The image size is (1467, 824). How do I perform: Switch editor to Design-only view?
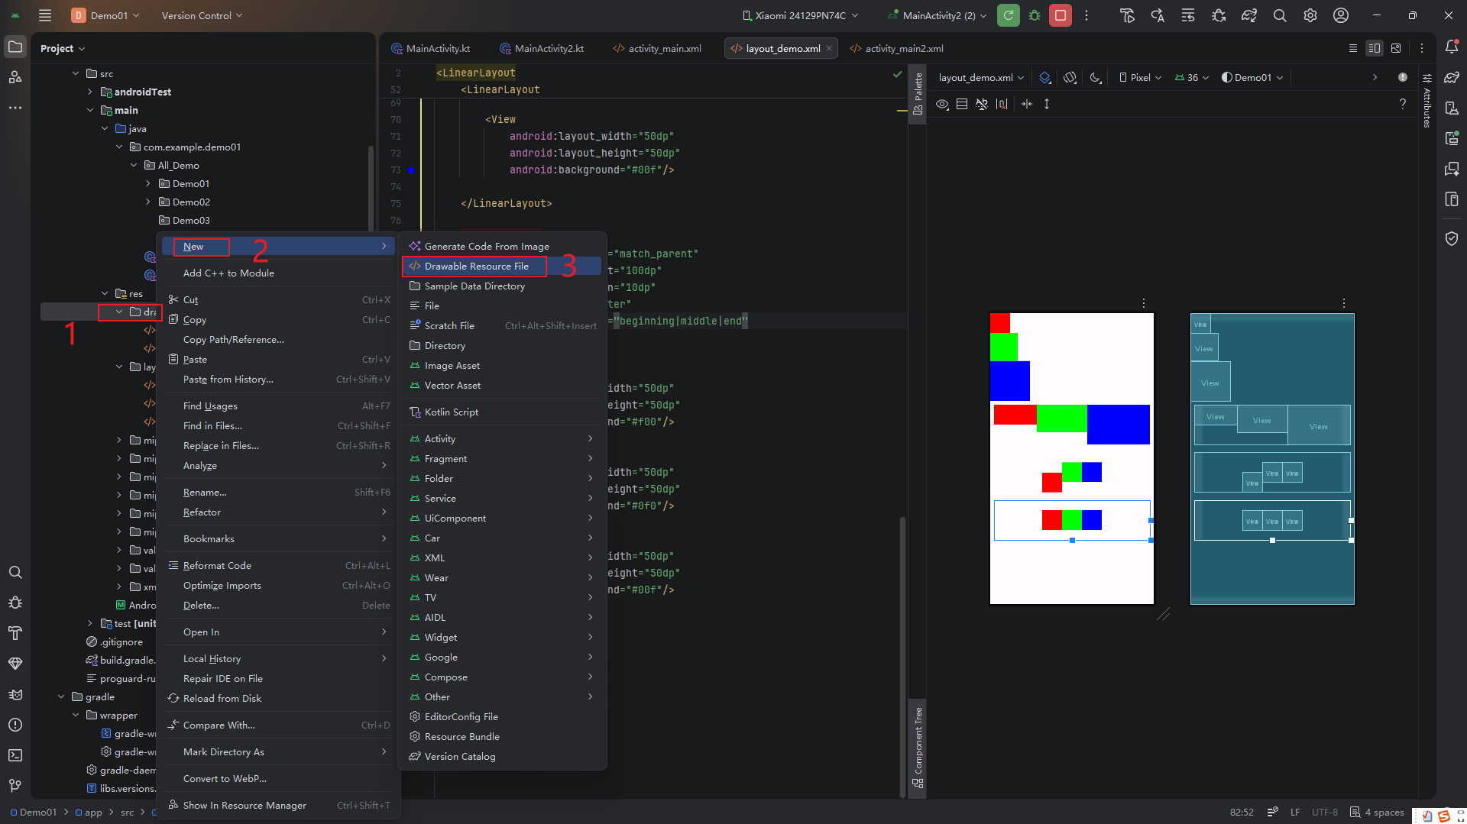[1396, 48]
